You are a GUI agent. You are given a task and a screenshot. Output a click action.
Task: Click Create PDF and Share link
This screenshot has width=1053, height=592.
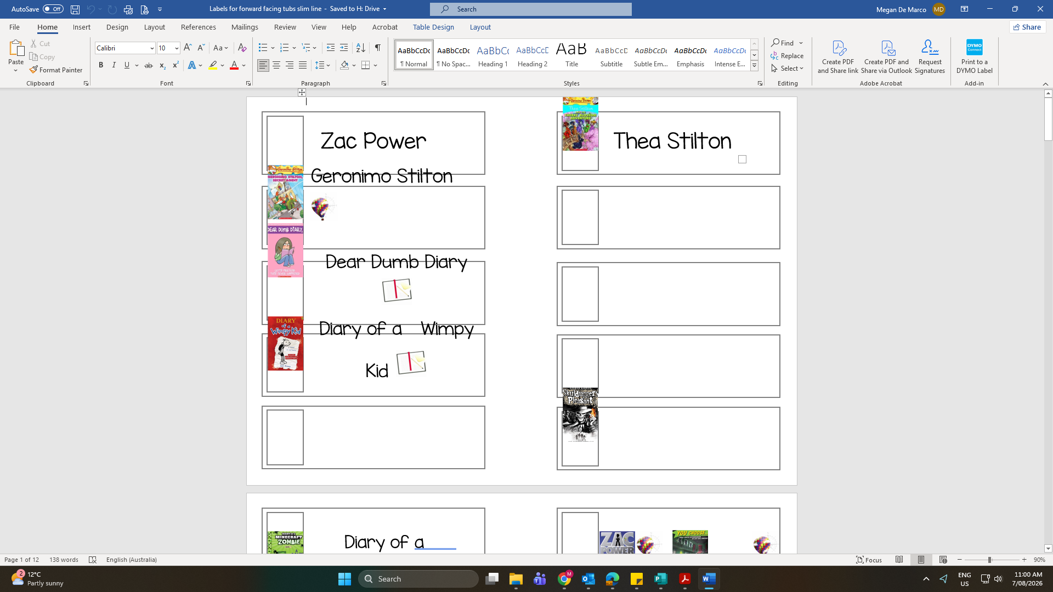838,56
